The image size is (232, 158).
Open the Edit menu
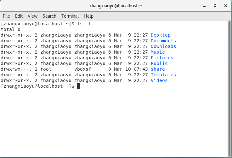[x=19, y=16]
